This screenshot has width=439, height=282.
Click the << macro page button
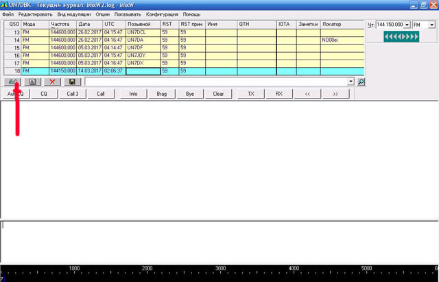307,94
